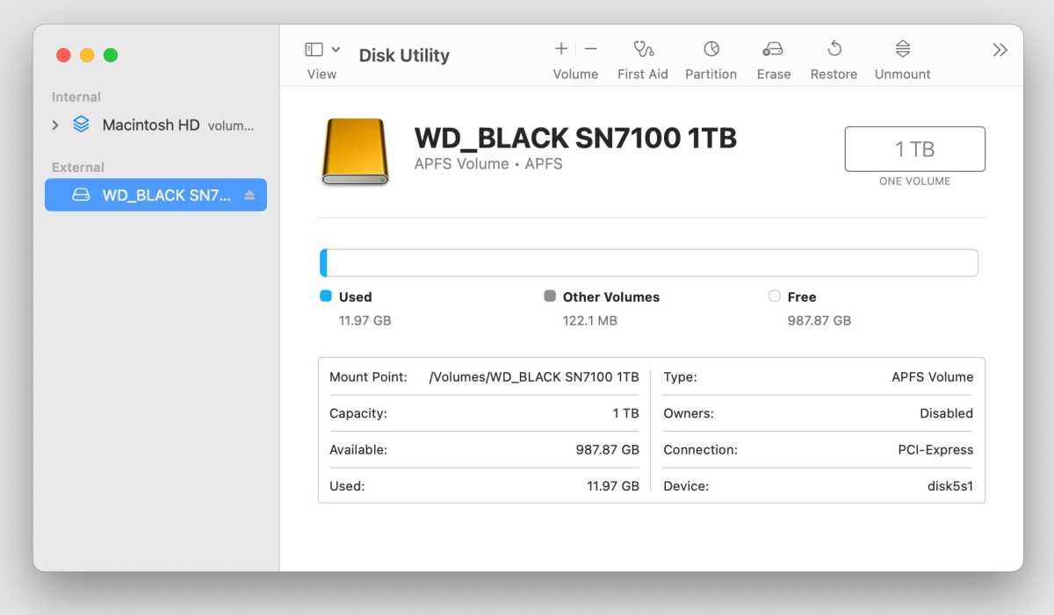Unmount the selected volume
Viewport: 1054px width, 615px height.
pyautogui.click(x=903, y=49)
